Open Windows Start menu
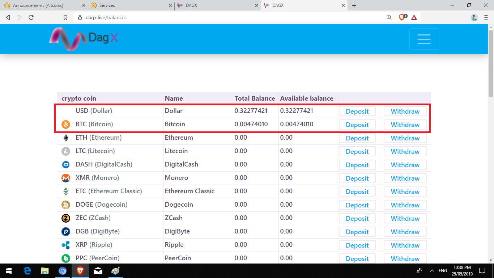 [x=9, y=271]
